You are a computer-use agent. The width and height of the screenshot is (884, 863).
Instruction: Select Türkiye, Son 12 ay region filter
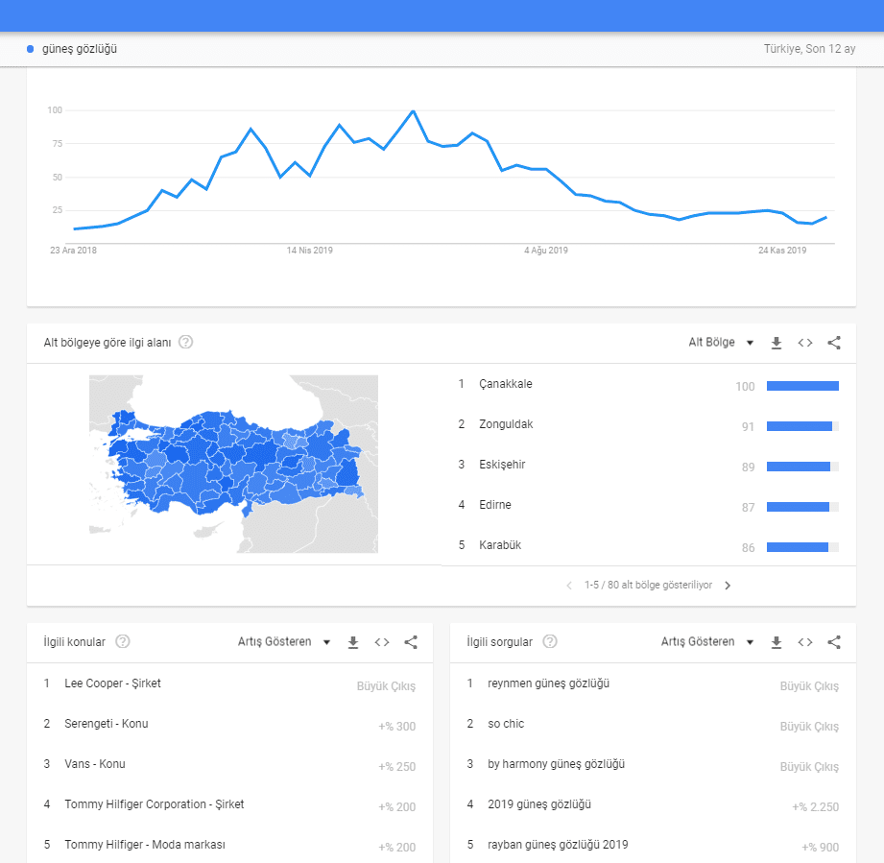[x=812, y=48]
